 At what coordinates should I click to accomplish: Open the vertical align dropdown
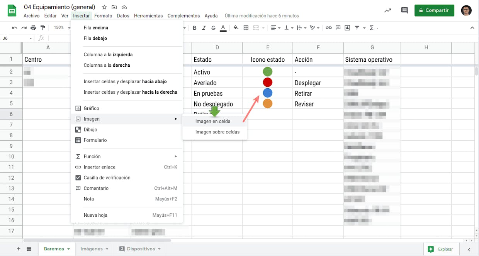coord(289,28)
